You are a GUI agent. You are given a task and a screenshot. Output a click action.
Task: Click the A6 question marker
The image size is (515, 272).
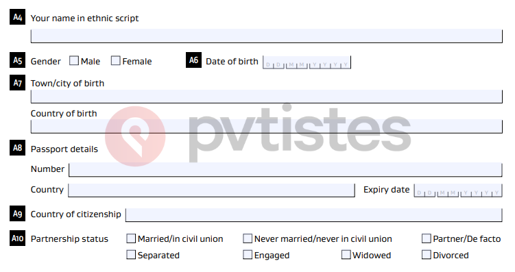[194, 60]
